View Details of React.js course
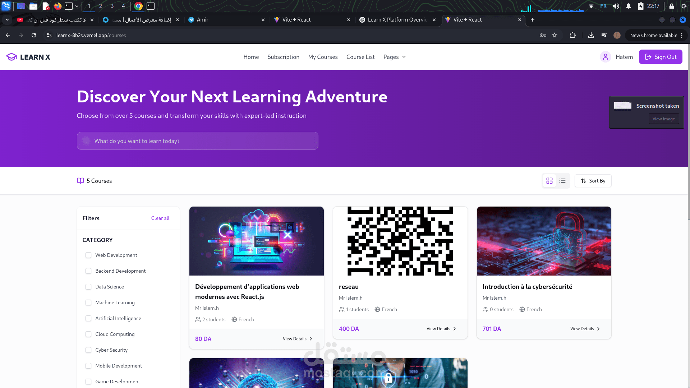 click(x=298, y=339)
